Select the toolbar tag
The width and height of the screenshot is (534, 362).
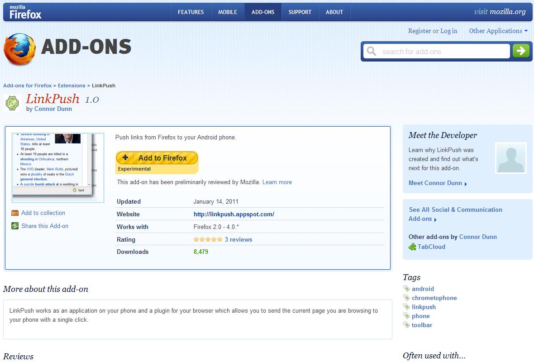[422, 325]
